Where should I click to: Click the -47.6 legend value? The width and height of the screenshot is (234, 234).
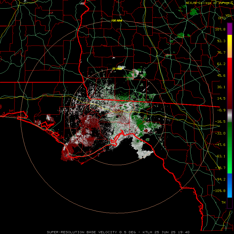click(x=220, y=145)
